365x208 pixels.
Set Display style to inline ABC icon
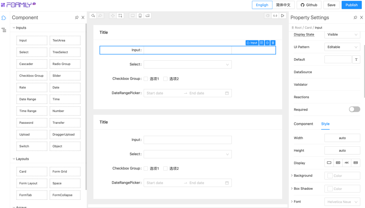[347, 163]
